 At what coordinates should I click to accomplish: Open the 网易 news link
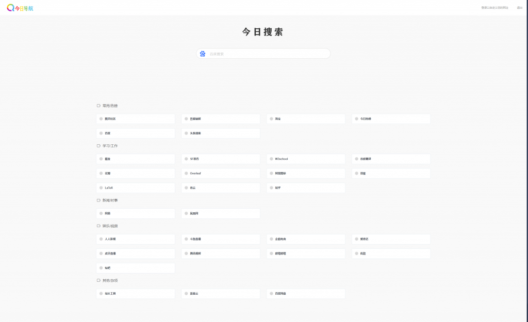[x=136, y=213]
